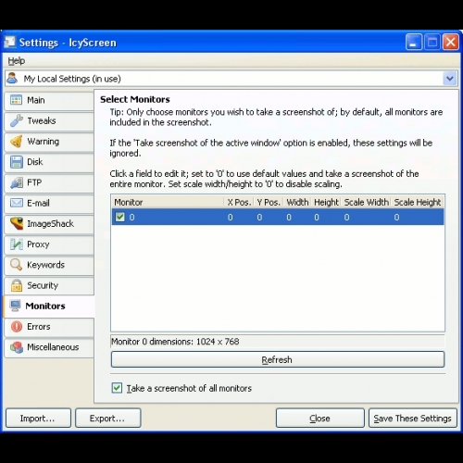Open the 'My Local Settings (in use)' combo box
The width and height of the screenshot is (463, 463).
[231, 79]
